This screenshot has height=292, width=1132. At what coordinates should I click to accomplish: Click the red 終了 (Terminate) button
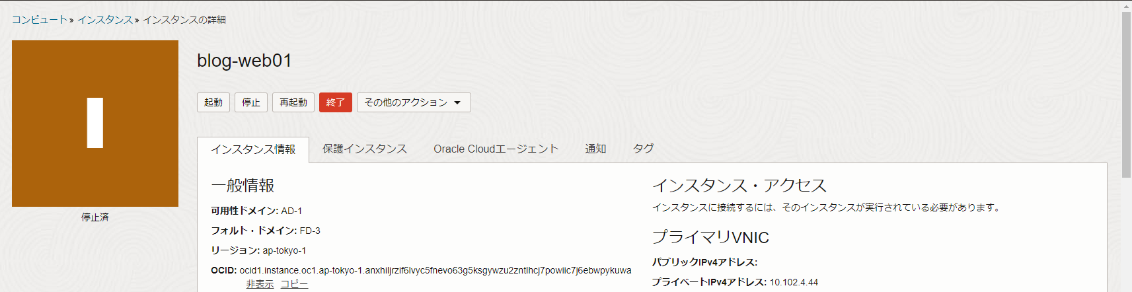pyautogui.click(x=336, y=102)
